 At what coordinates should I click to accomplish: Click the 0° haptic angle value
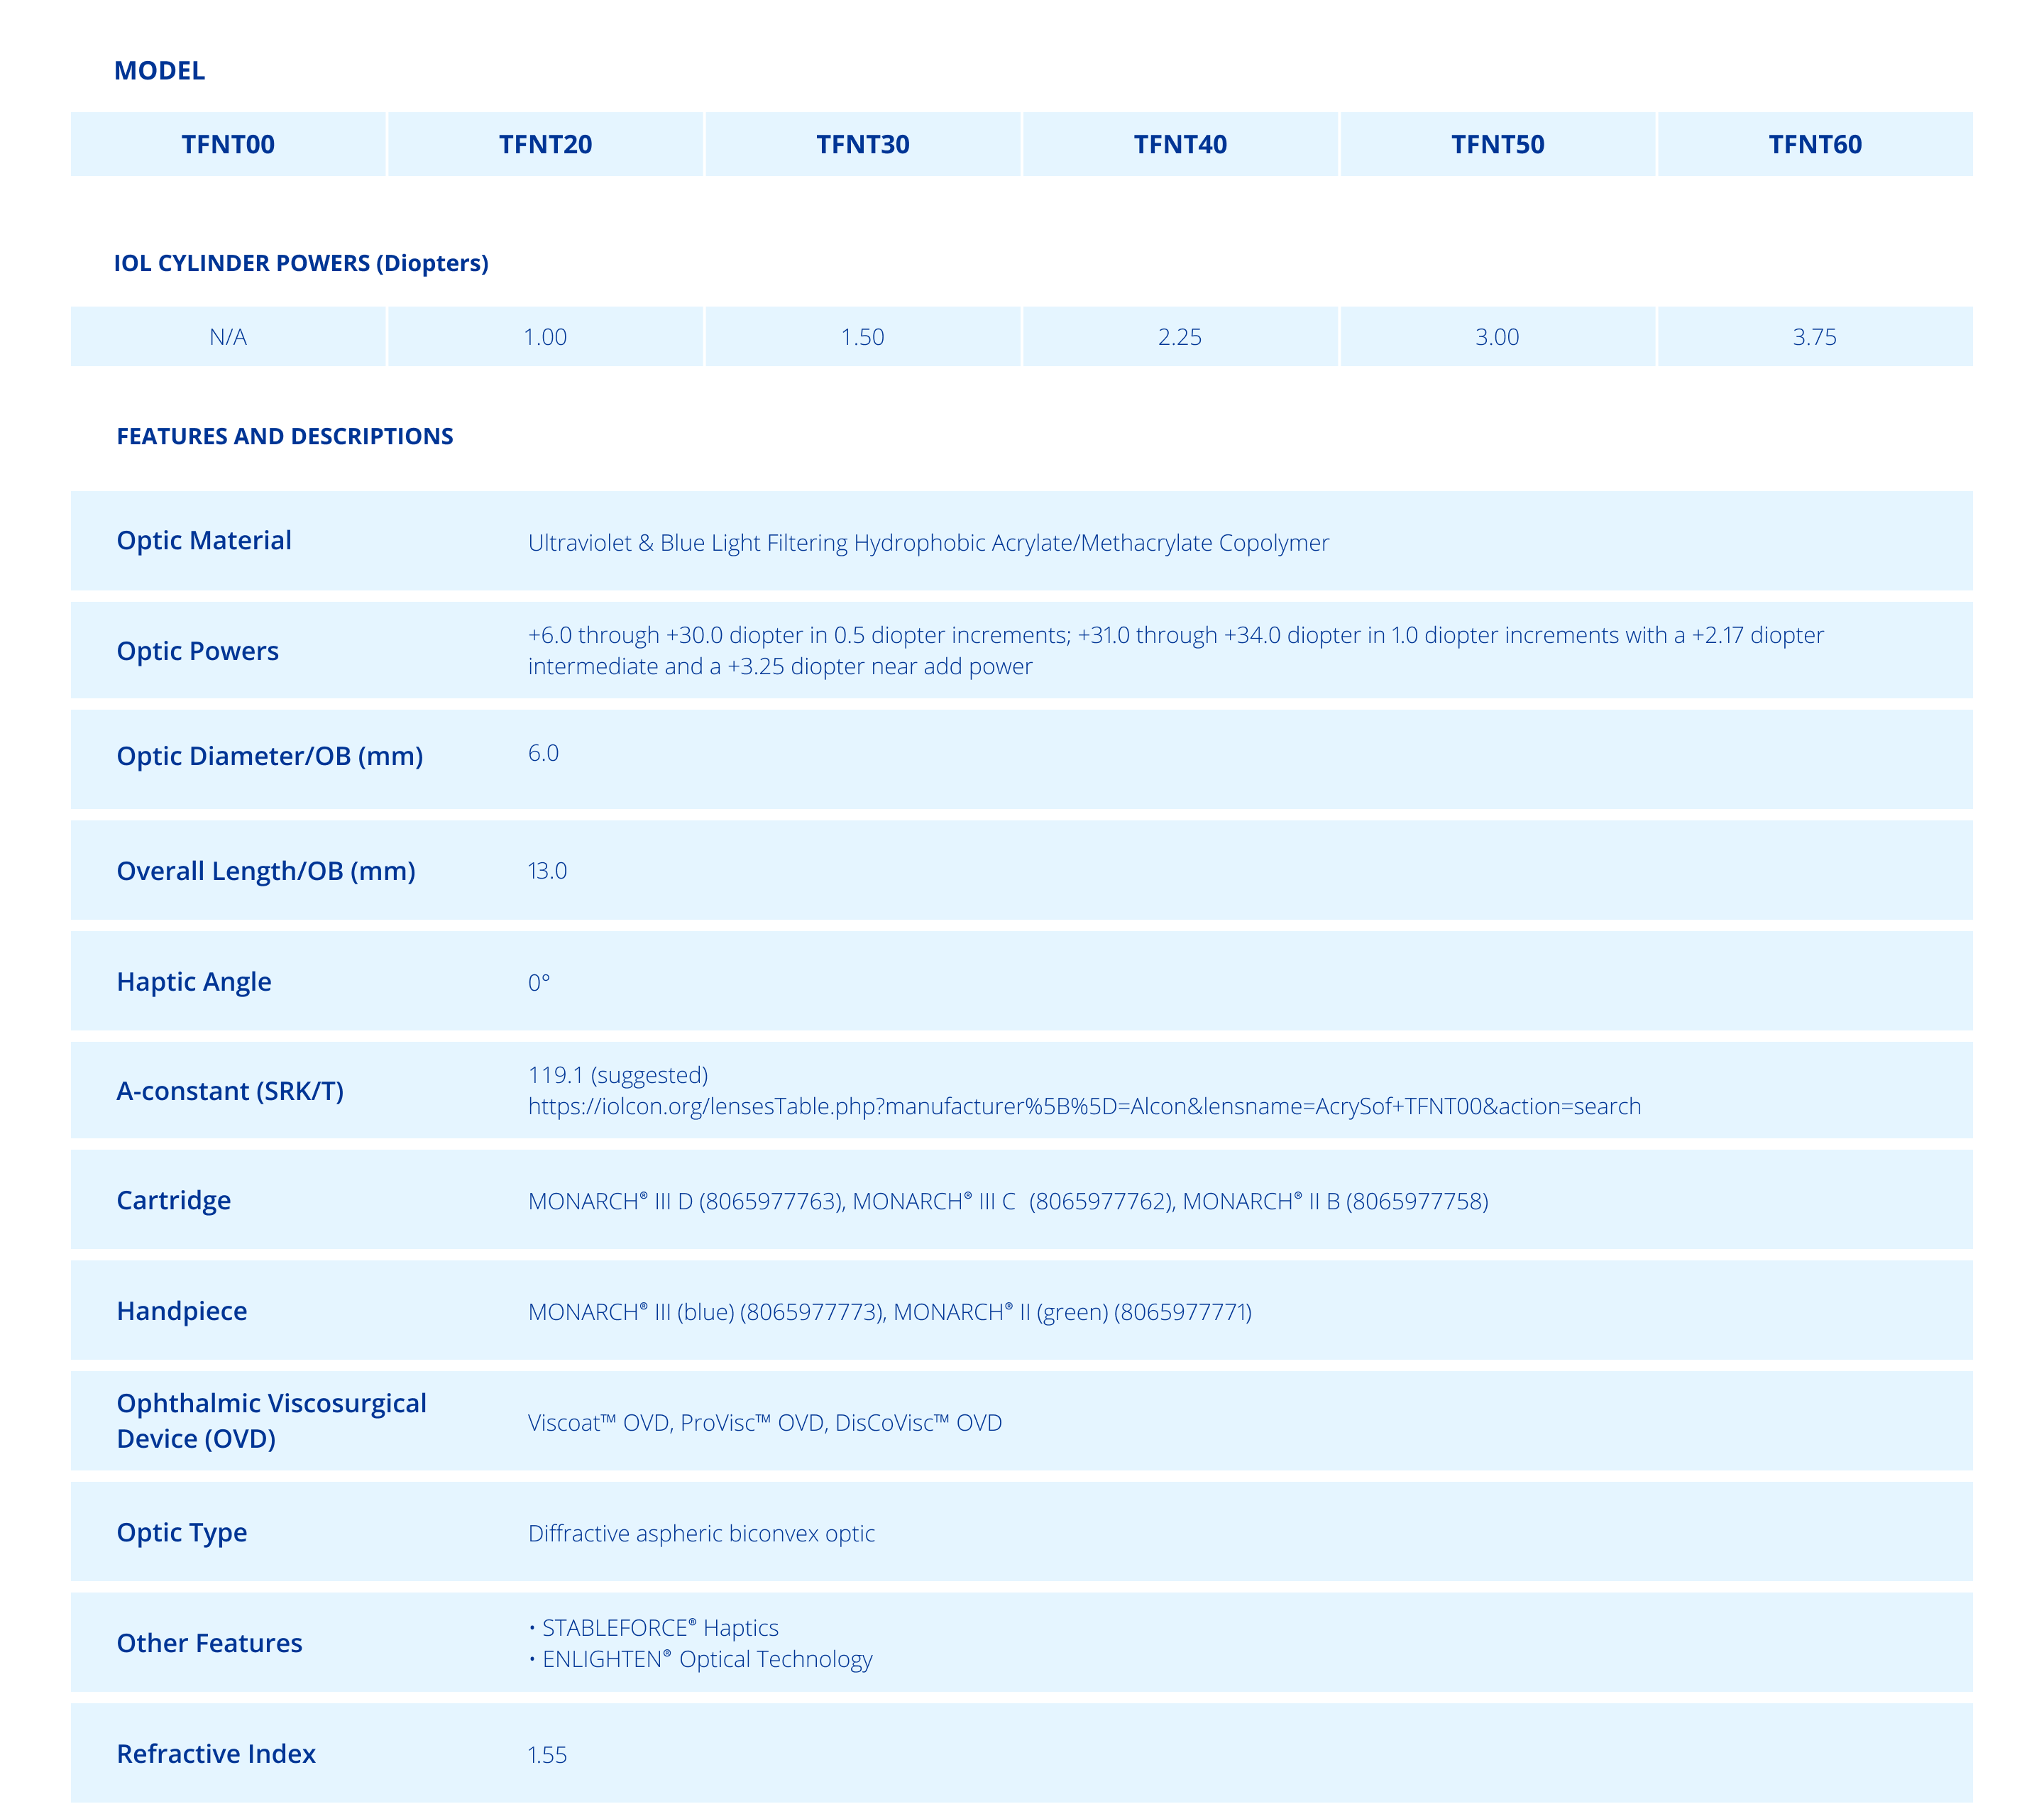tap(539, 983)
